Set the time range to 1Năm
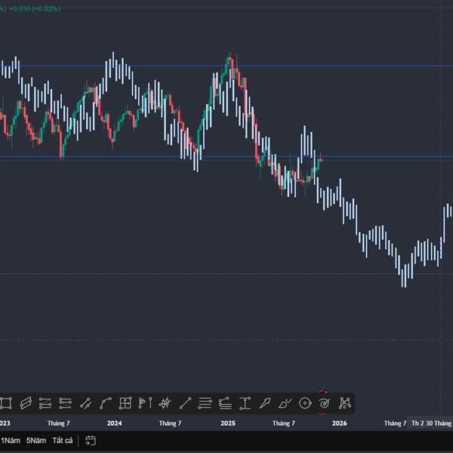This screenshot has height=453, width=453. click(10, 440)
